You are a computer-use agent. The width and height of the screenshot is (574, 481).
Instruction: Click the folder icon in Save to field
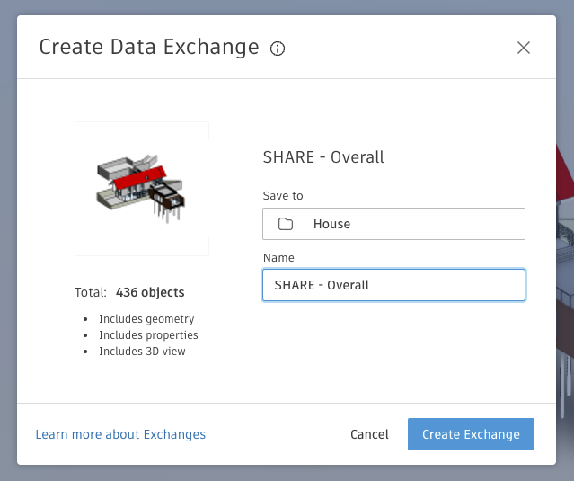[x=286, y=224]
